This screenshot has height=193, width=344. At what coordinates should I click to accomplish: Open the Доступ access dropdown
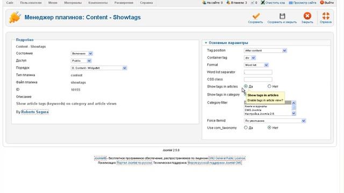[x=81, y=61]
